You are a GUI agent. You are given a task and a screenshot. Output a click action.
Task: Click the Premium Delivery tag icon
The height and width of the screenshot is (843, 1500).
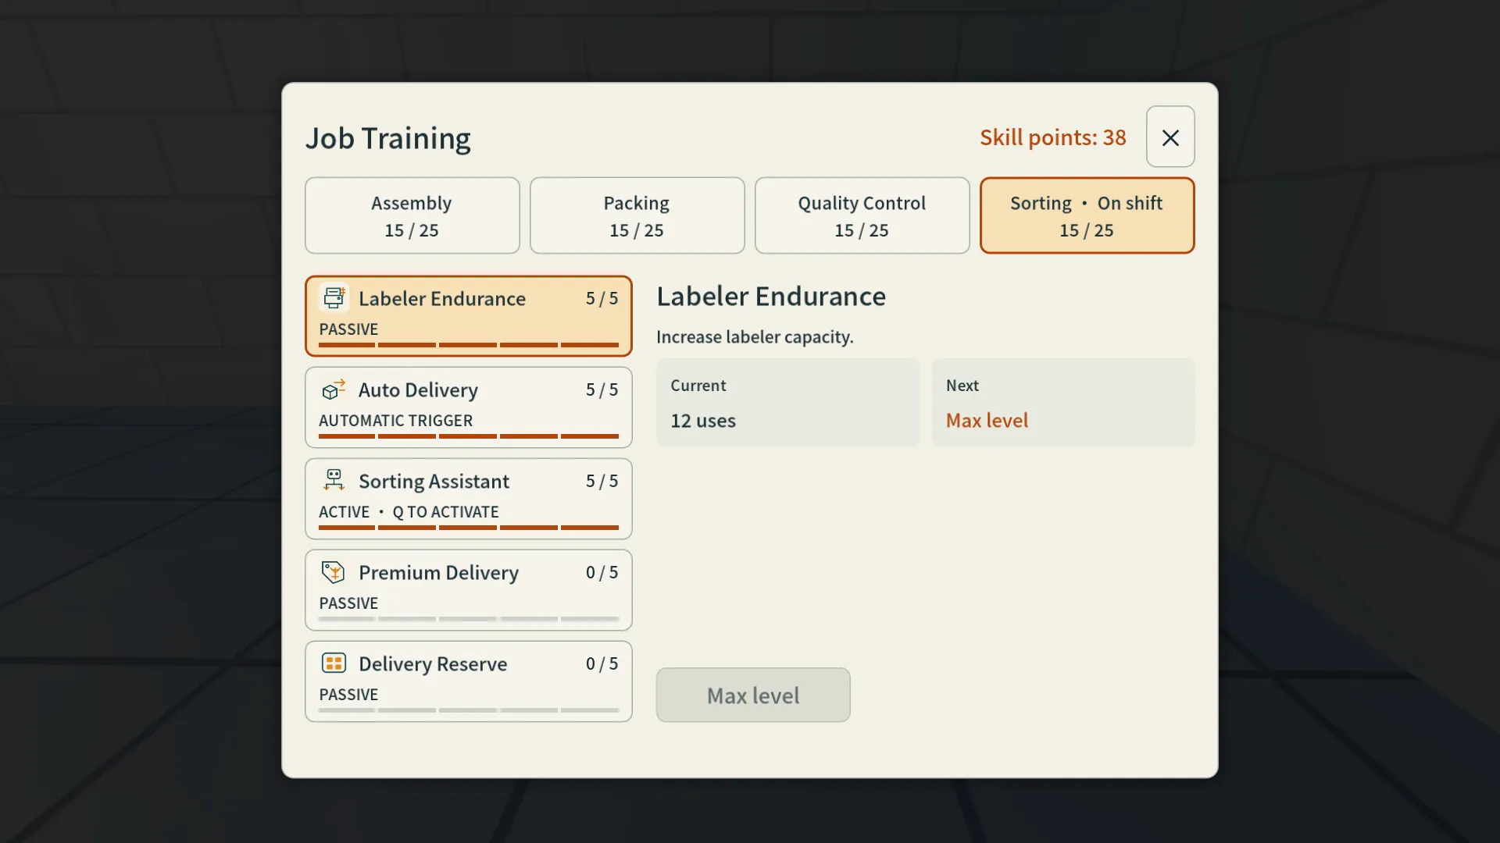coord(334,572)
